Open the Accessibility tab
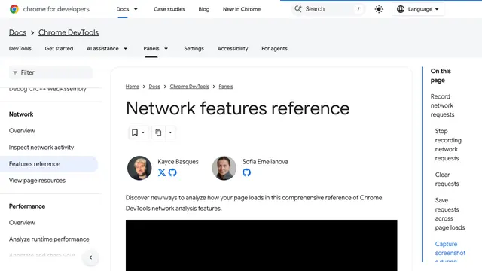 tap(233, 48)
